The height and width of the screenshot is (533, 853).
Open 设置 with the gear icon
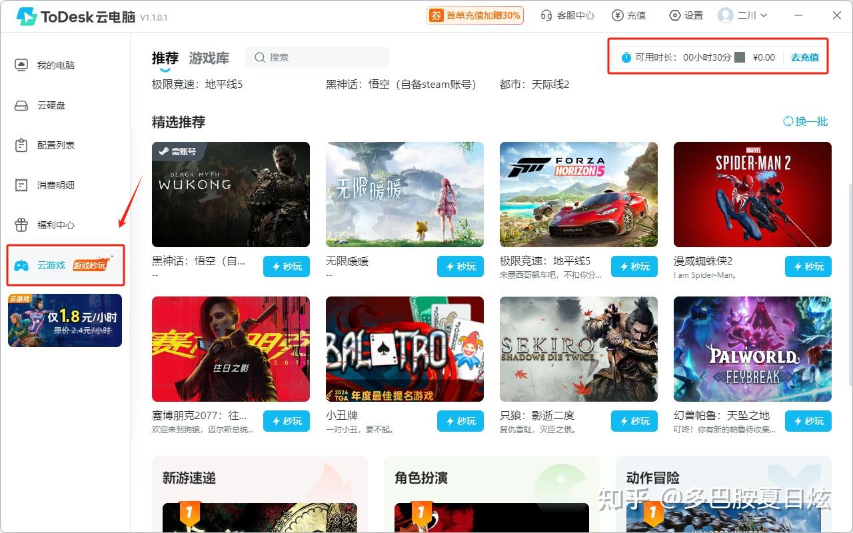(673, 15)
